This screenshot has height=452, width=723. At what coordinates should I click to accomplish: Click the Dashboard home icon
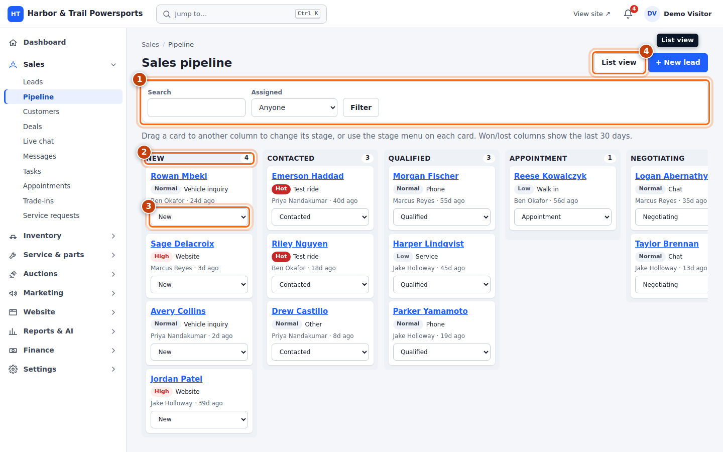pos(13,43)
